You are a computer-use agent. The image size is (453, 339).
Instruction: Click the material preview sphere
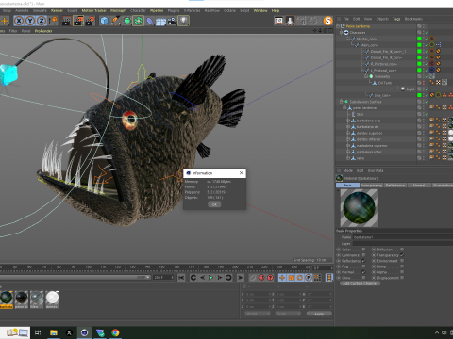tap(360, 207)
